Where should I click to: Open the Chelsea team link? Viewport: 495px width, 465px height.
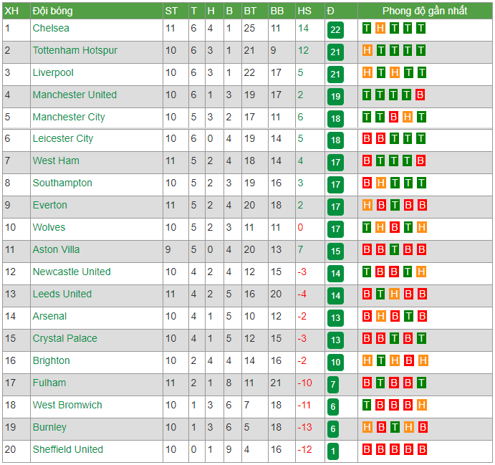(x=51, y=28)
